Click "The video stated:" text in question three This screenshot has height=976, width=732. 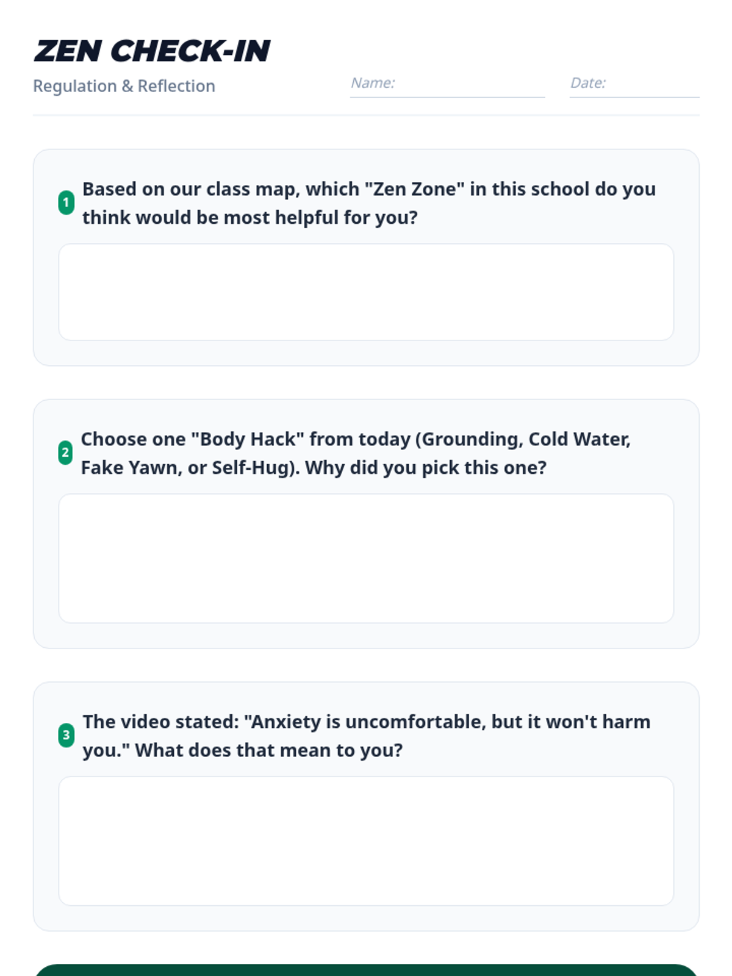pos(160,722)
